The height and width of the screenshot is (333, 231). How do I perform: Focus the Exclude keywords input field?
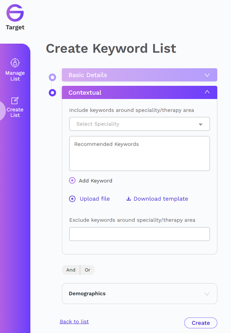pyautogui.click(x=139, y=234)
